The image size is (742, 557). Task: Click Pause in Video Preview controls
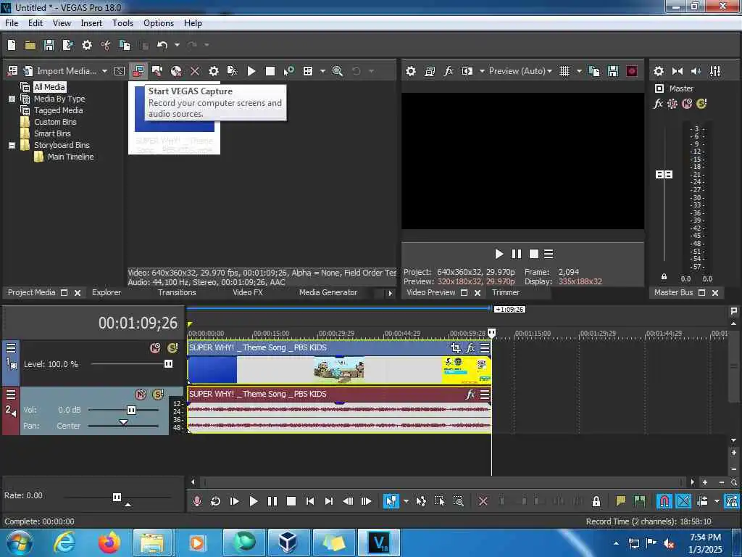tap(516, 255)
